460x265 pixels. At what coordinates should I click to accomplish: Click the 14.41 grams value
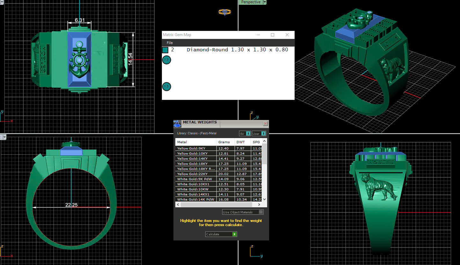point(223,158)
